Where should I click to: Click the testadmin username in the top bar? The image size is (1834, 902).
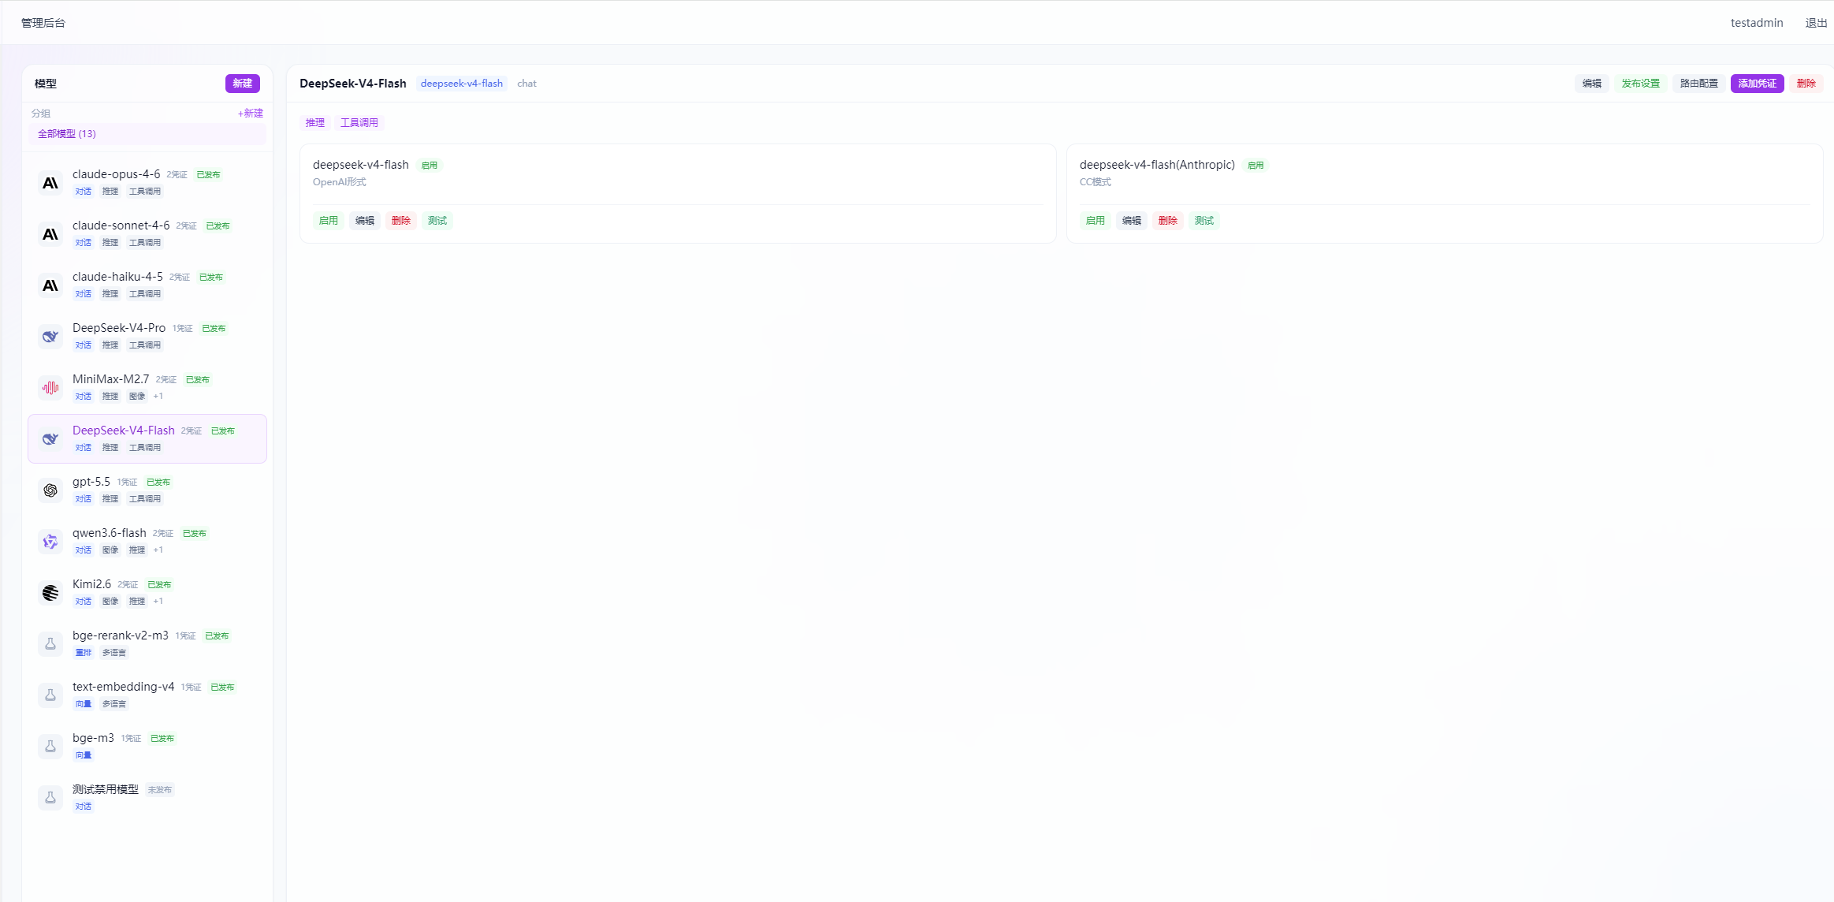pos(1757,23)
